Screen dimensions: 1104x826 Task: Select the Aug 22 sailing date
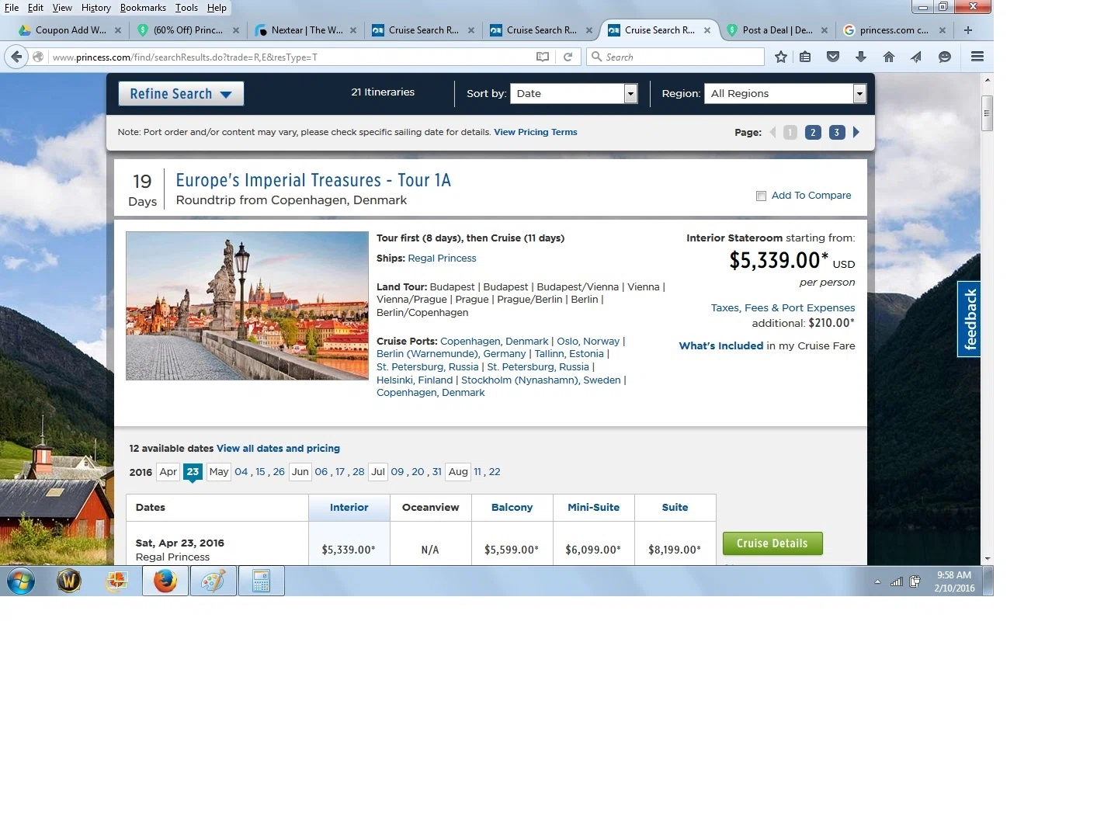495,472
